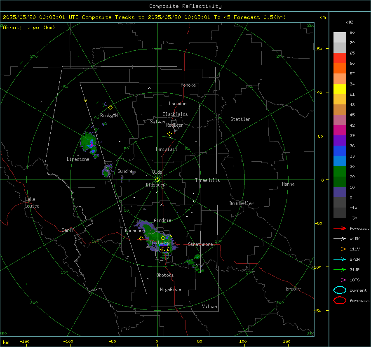The width and height of the screenshot is (371, 347).
Task: Click the ThreeHills label
Action: click(207, 180)
